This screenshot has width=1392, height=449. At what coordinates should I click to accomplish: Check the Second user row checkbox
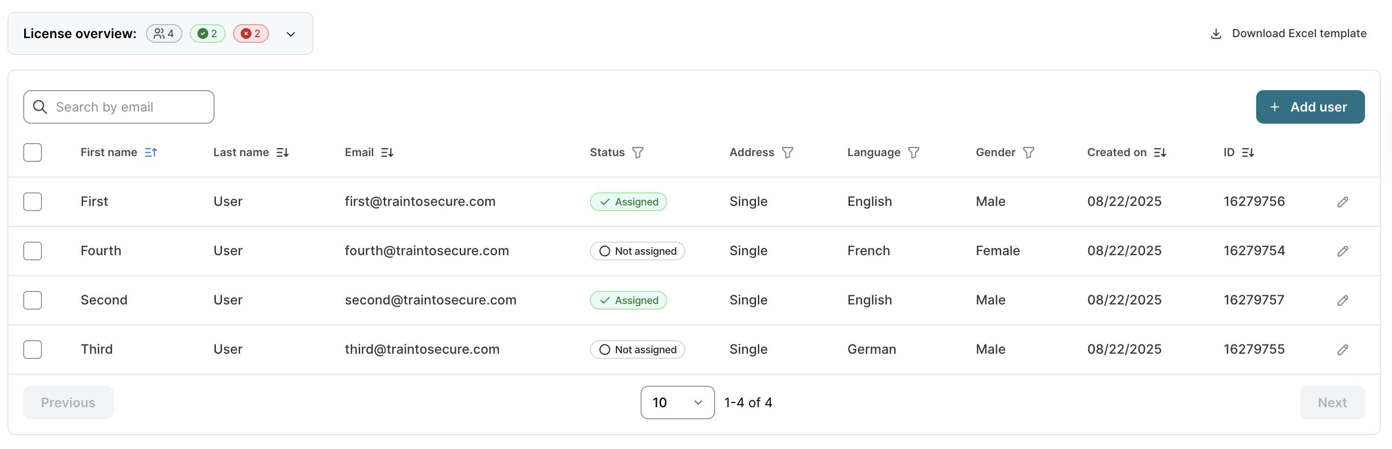point(33,300)
